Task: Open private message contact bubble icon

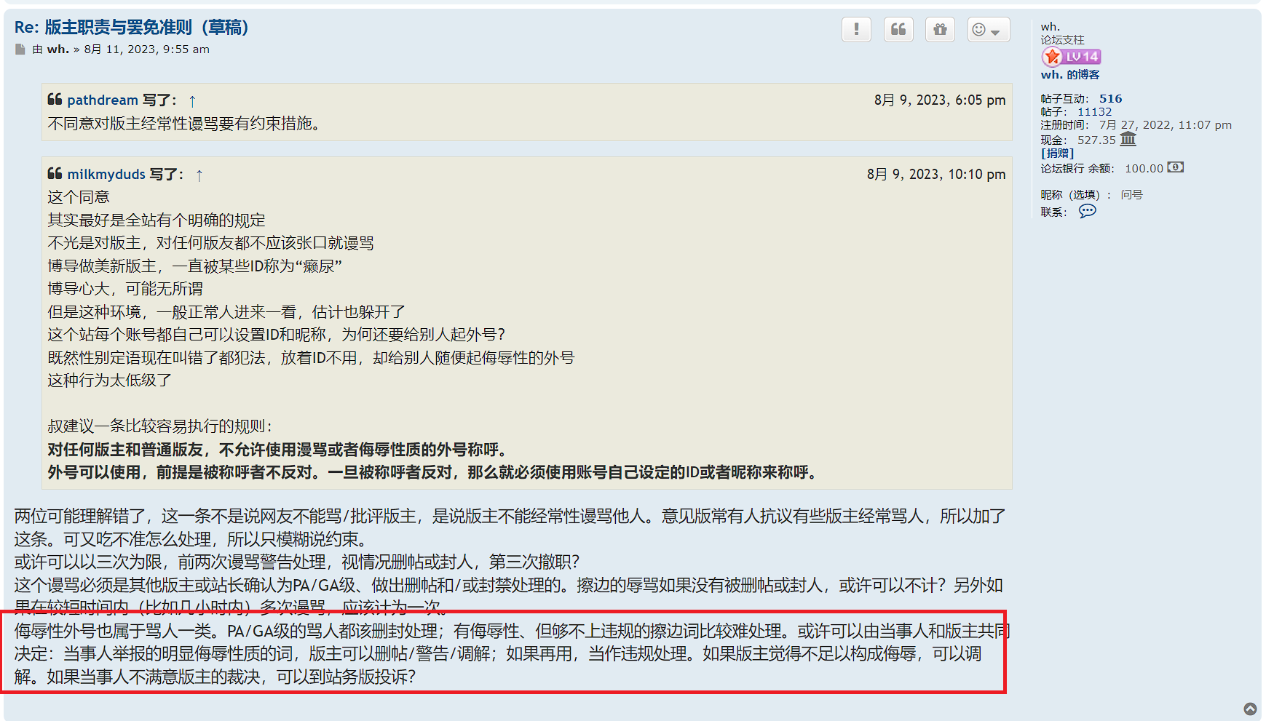Action: [x=1087, y=211]
